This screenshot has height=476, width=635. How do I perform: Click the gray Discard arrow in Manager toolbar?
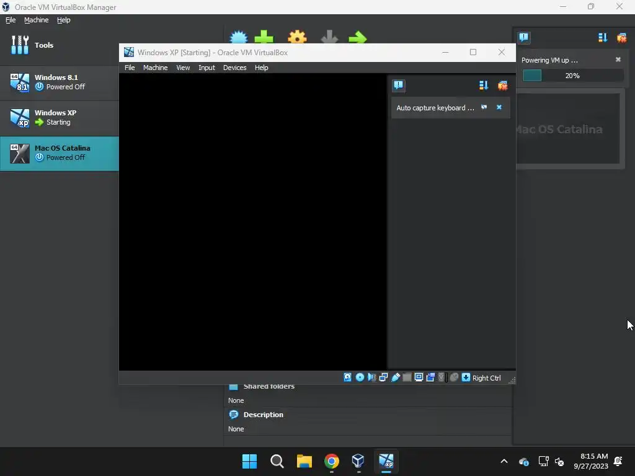click(329, 37)
